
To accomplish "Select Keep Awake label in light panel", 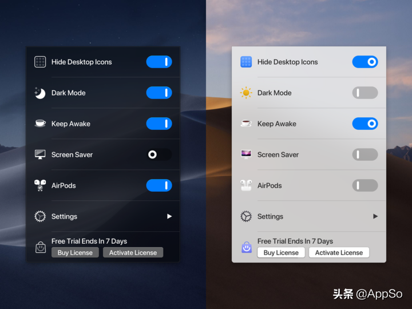I will 277,124.
